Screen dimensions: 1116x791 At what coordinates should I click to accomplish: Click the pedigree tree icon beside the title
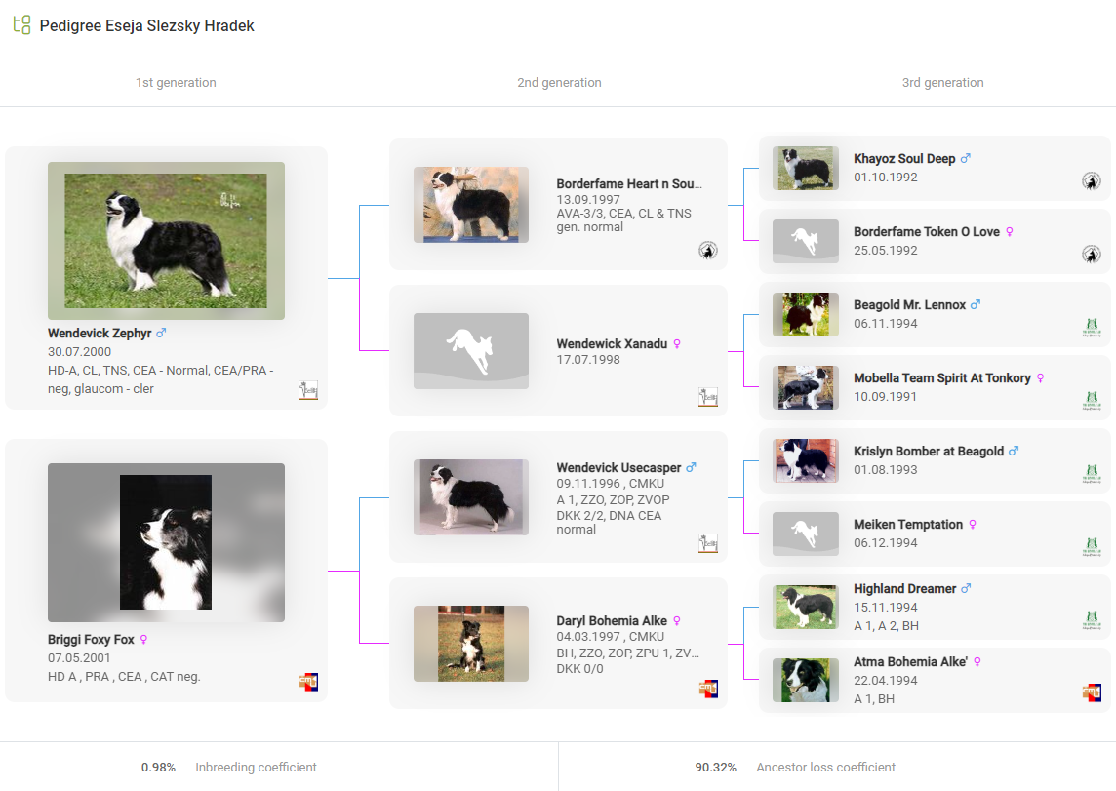pos(21,25)
